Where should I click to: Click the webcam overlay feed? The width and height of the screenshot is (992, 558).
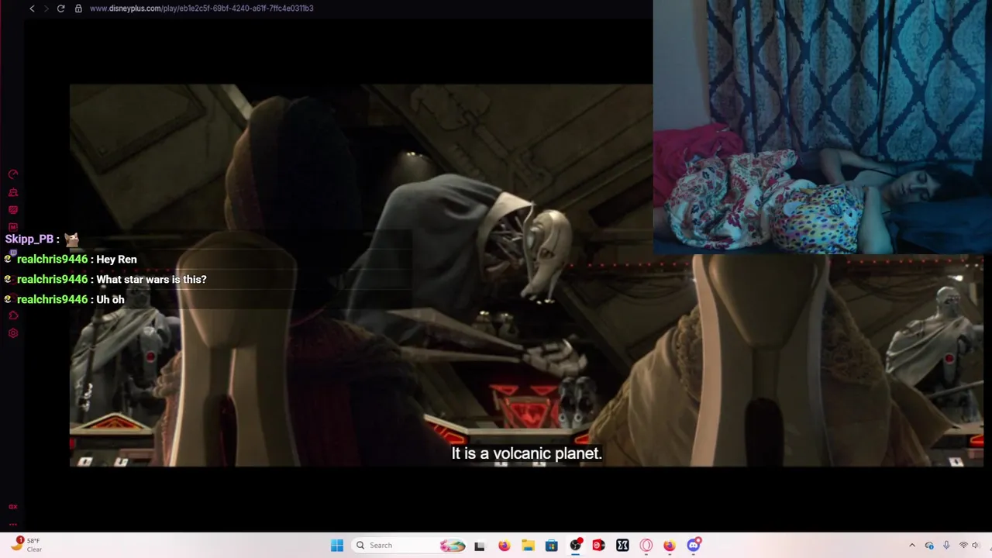pos(822,127)
